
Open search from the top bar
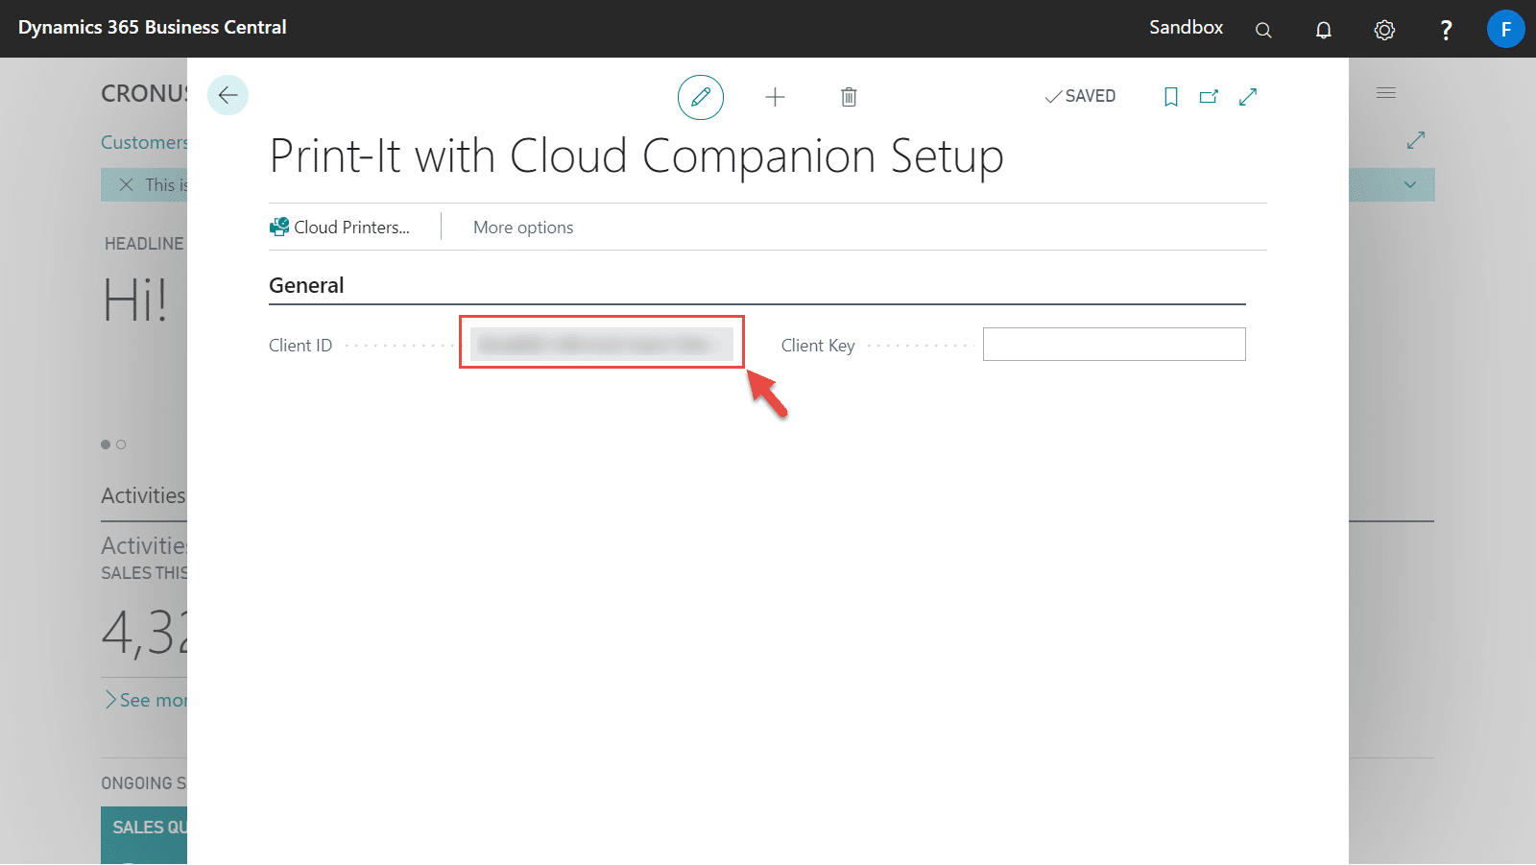(1263, 30)
